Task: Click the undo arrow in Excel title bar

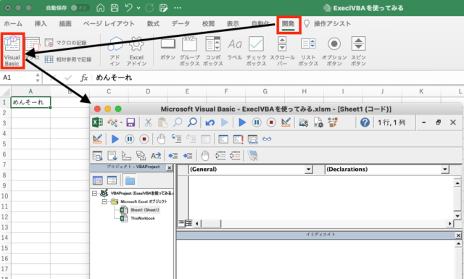Action: pos(129,8)
